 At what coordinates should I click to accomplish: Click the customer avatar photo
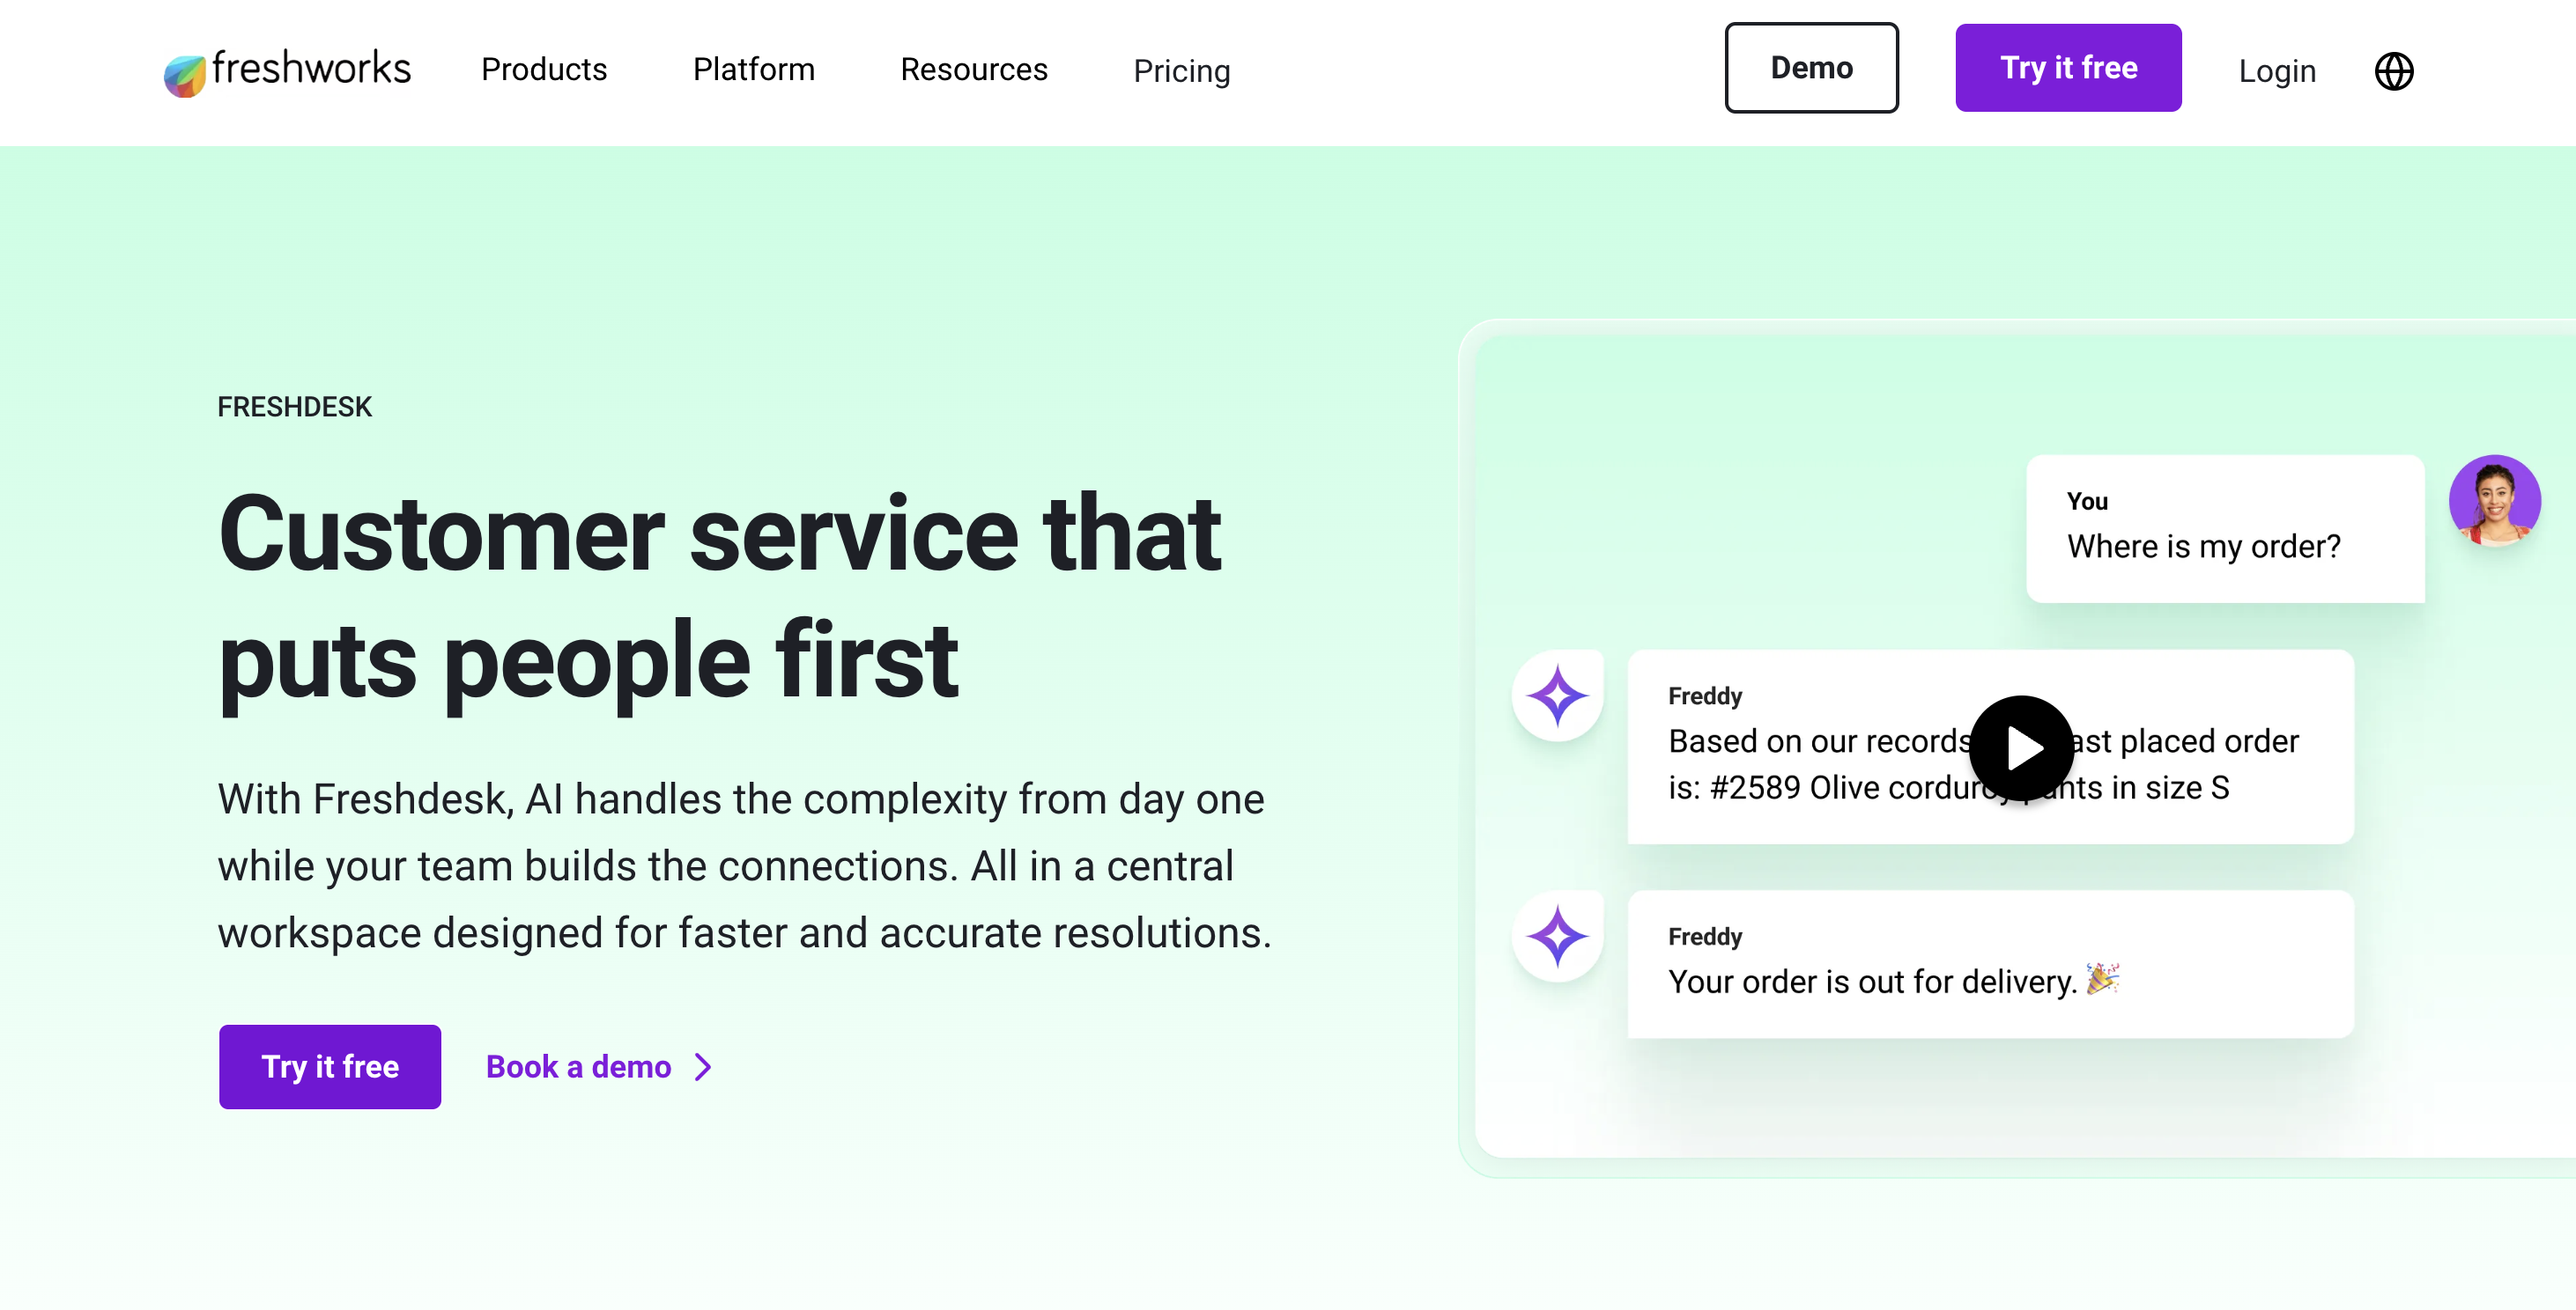pos(2494,502)
